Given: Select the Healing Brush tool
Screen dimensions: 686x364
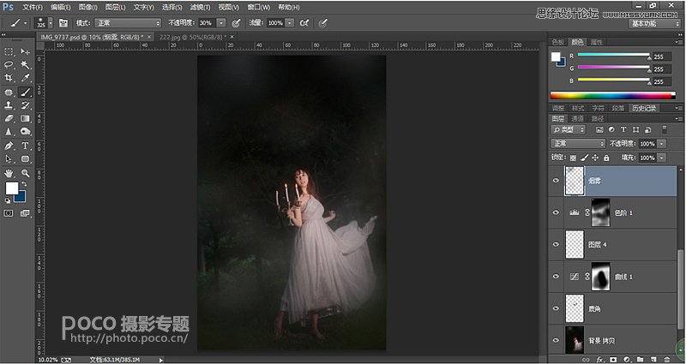Looking at the screenshot, I should click(x=9, y=92).
